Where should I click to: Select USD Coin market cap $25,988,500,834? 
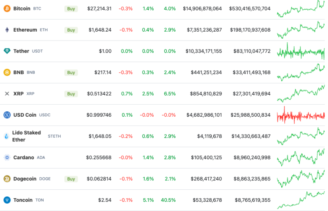coord(250,115)
